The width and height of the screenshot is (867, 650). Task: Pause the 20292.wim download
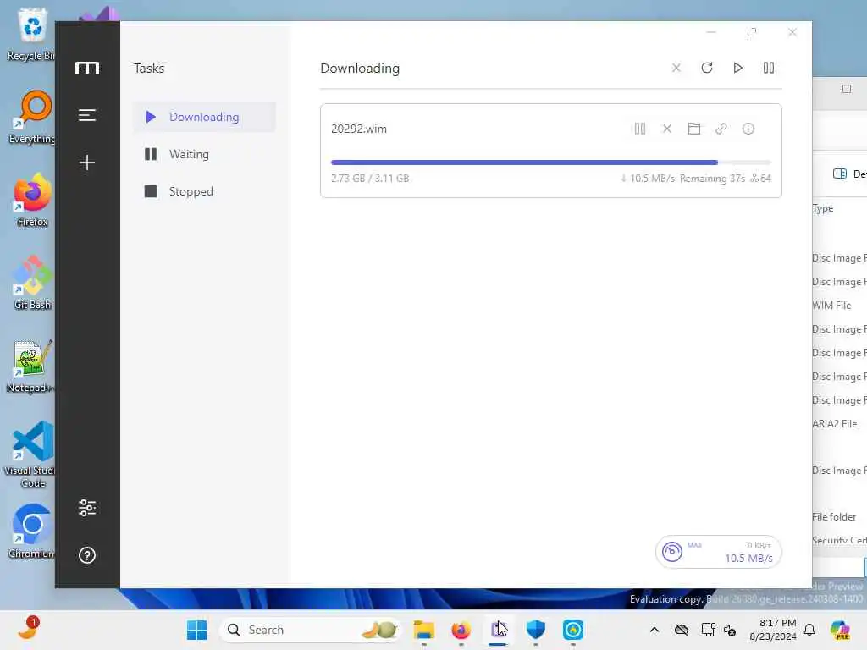[x=640, y=129]
